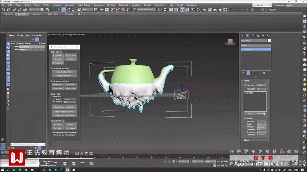Select the Unlink Selection tool
The image size is (307, 172).
tap(20, 9)
